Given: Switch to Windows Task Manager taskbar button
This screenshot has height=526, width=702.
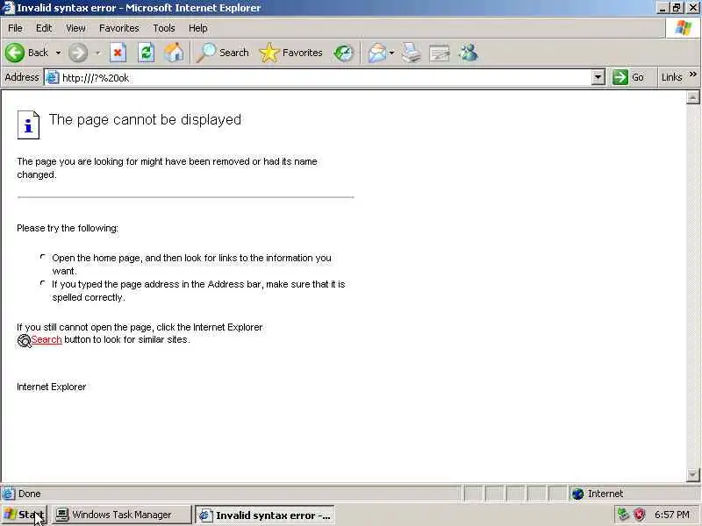Looking at the screenshot, I should pos(121,515).
